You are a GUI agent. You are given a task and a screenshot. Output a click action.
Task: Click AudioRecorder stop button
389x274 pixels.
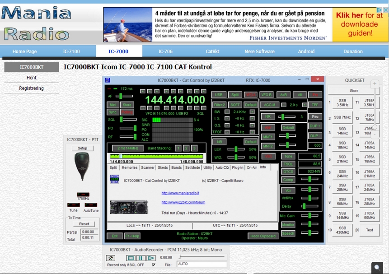131,258
